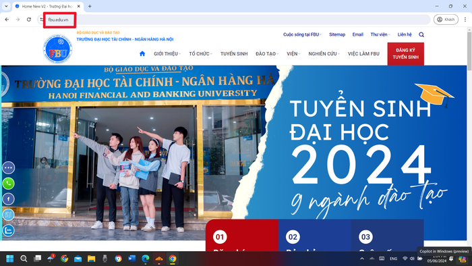Screen dimensions: 472x266
Task: Show hidden system tray icons chevron
Action: click(362, 259)
